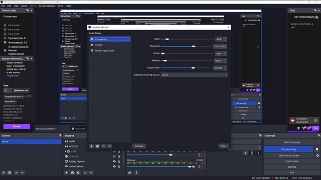Add a new scene in Scenes panel
Viewport: 321px width, 180px height.
[x=4, y=172]
